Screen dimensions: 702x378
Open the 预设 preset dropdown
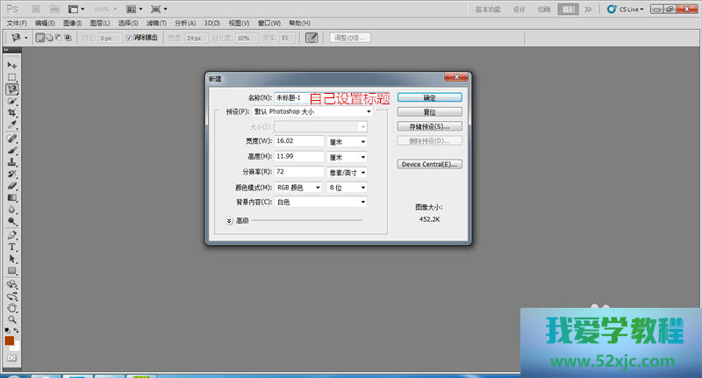click(312, 111)
